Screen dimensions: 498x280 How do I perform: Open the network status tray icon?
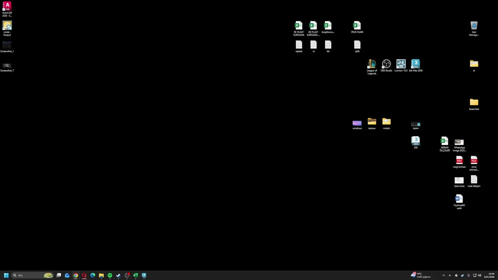pyautogui.click(x=475, y=275)
